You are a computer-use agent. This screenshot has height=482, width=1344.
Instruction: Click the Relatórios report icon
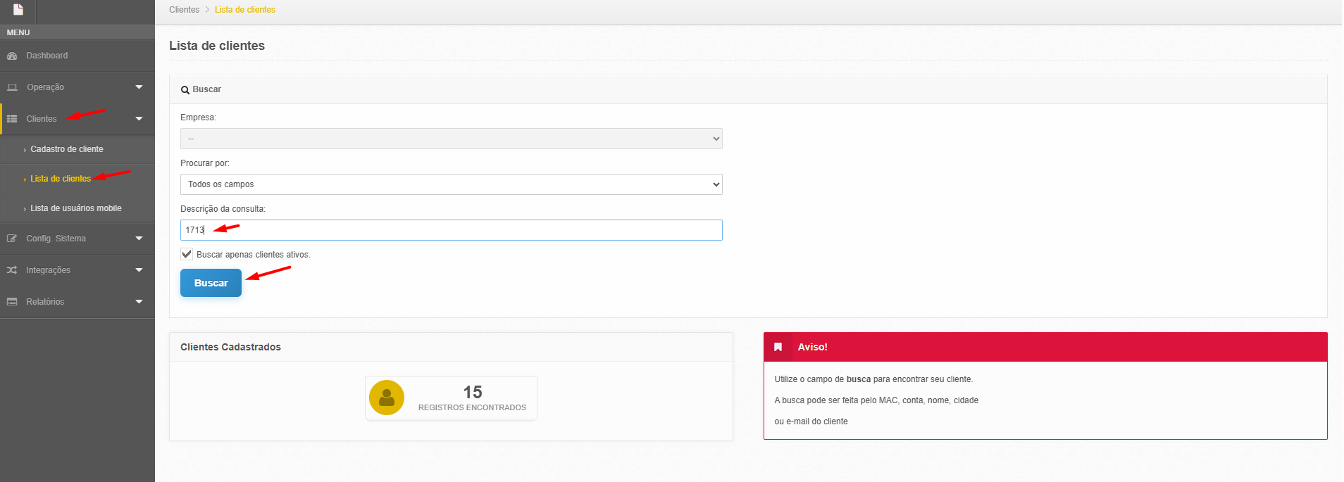click(12, 302)
